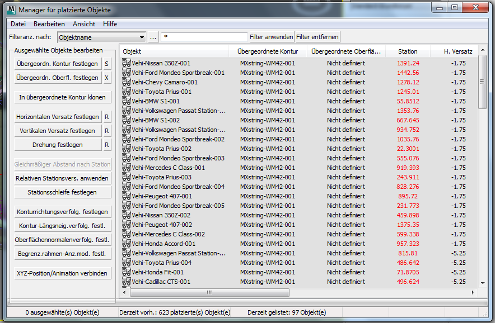Click the S button beside Kontur festlegen

click(107, 64)
